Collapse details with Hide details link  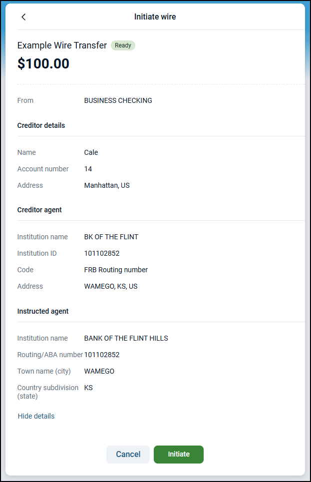point(36,416)
